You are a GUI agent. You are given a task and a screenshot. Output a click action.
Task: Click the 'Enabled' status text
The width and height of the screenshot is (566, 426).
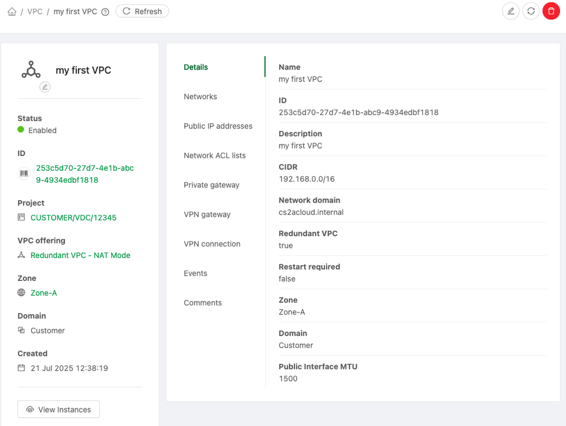coord(42,130)
